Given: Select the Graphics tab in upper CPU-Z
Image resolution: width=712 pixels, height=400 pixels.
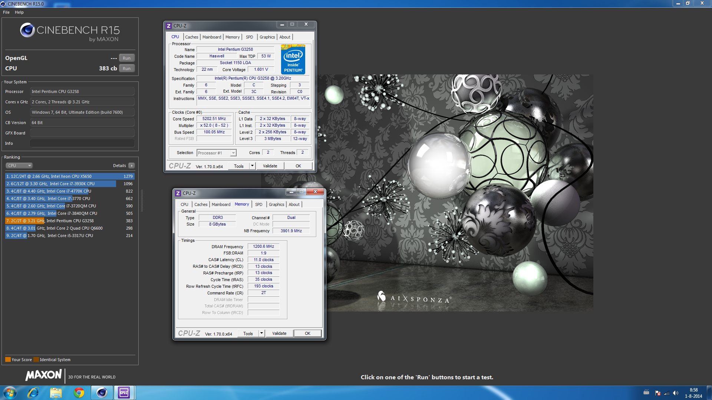Looking at the screenshot, I should 267,37.
